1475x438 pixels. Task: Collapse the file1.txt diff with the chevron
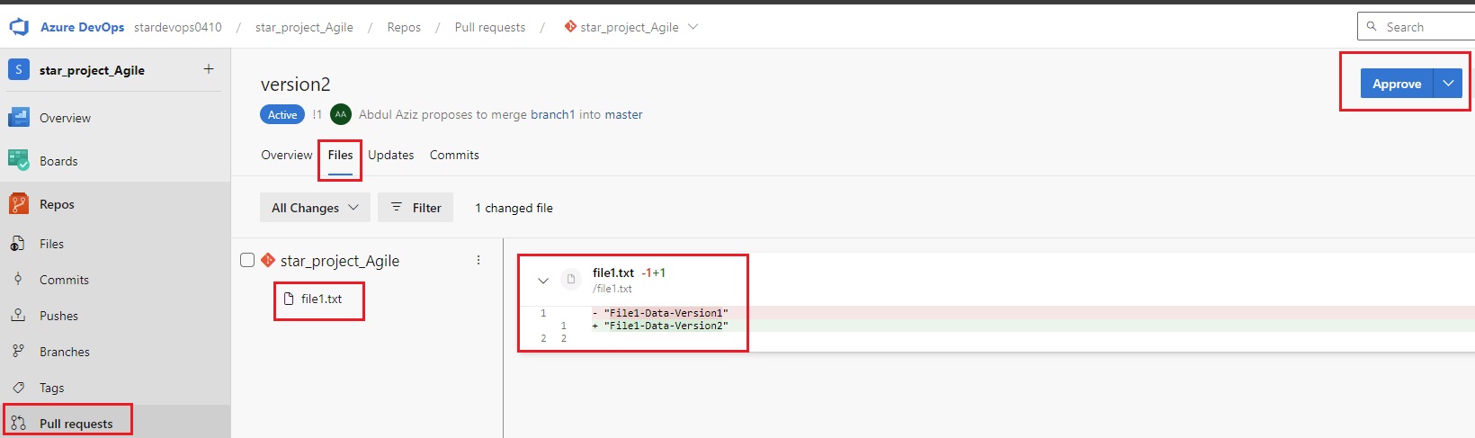[543, 280]
